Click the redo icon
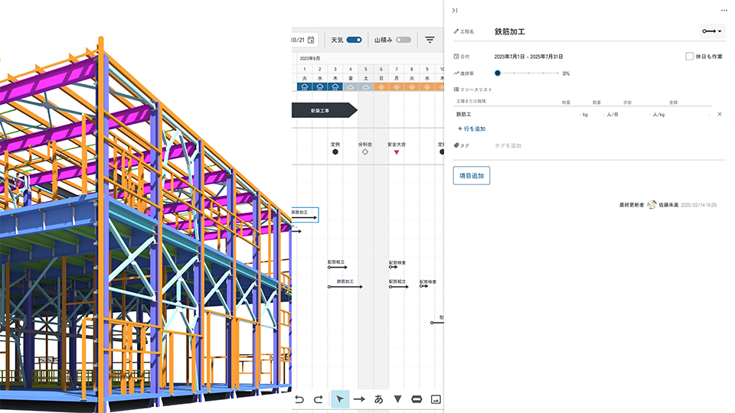735x413 pixels. pos(318,399)
